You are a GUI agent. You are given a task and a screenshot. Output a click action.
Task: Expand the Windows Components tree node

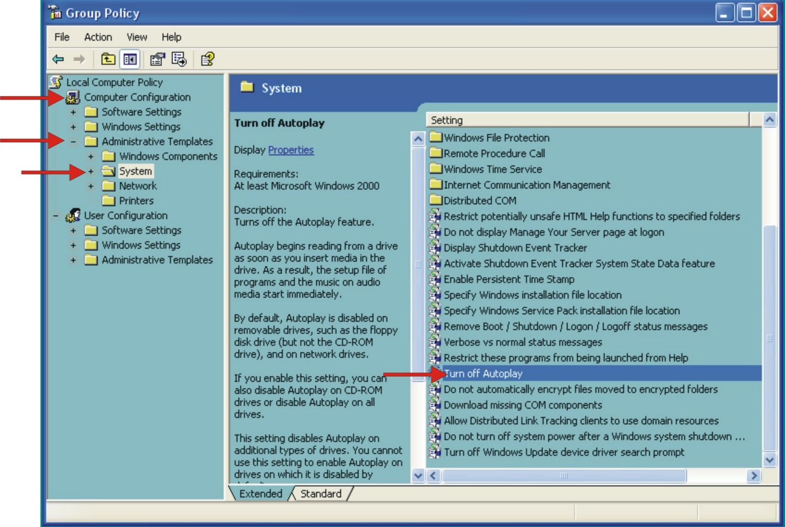pos(91,156)
